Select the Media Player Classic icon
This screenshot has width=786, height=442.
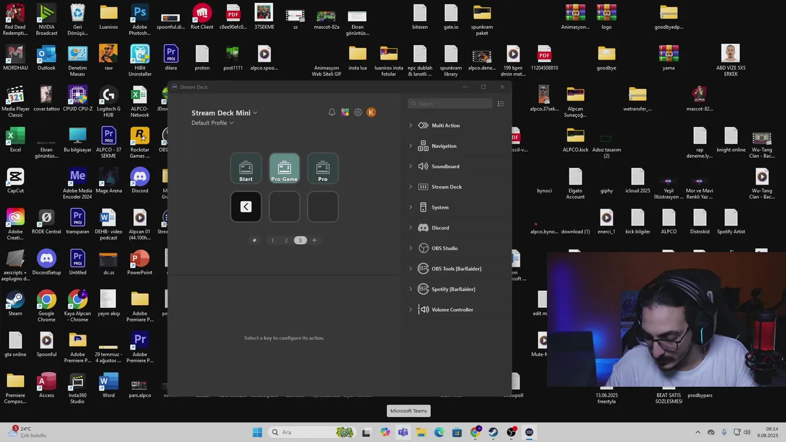click(x=15, y=101)
